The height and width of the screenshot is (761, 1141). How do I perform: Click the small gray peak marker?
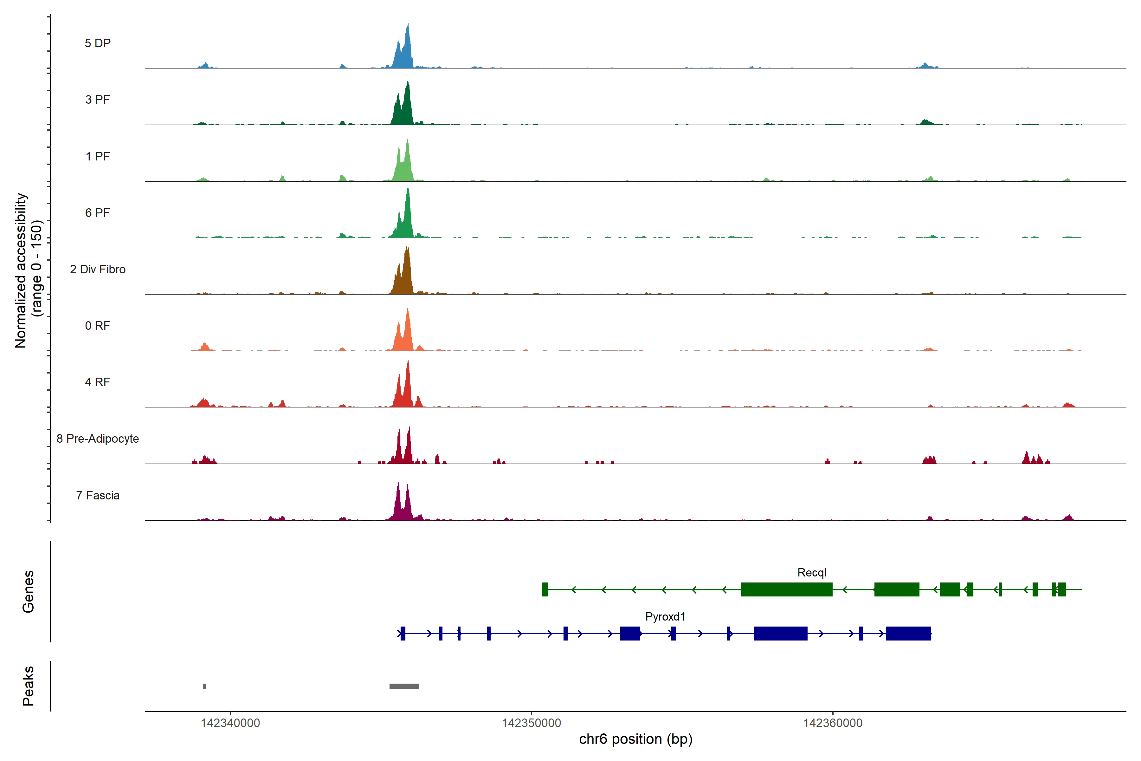(x=204, y=686)
